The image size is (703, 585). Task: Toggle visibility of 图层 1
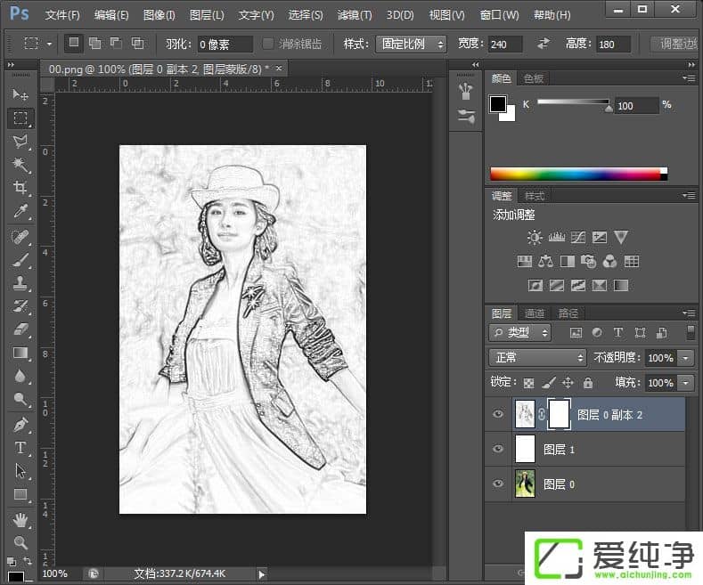click(498, 450)
